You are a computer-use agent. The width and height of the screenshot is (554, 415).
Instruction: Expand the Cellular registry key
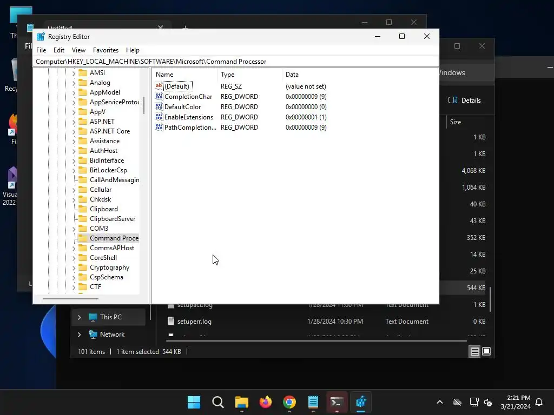point(74,190)
